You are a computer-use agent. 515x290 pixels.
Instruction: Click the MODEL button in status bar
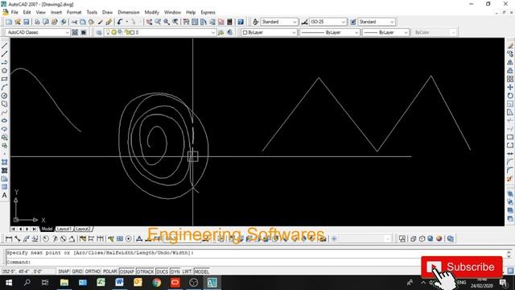202,271
